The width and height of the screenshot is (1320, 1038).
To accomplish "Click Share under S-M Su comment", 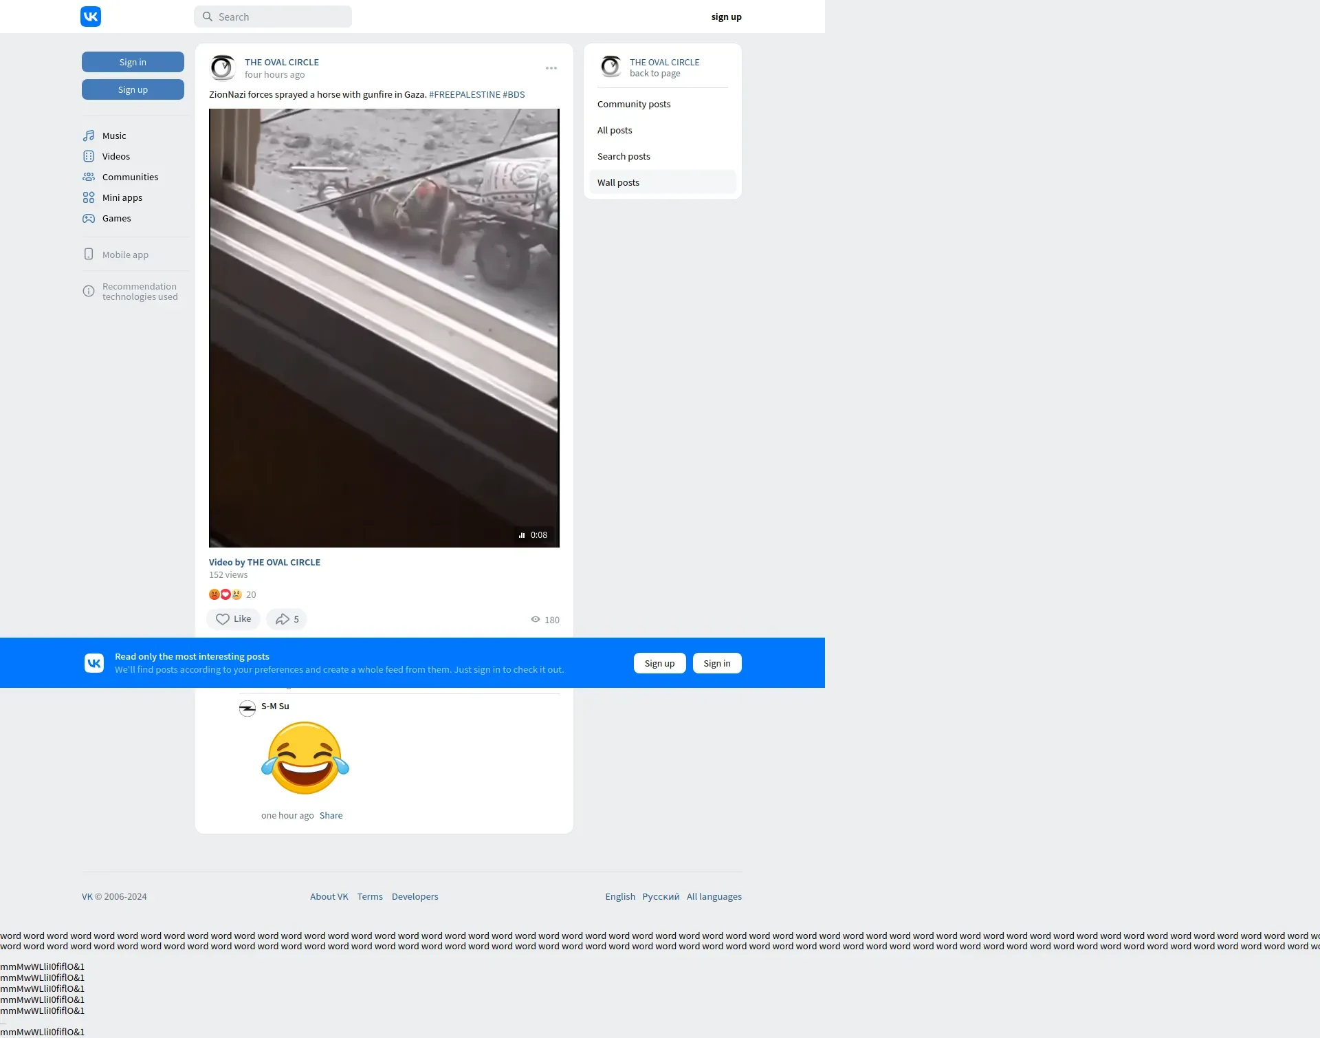I will tap(331, 815).
